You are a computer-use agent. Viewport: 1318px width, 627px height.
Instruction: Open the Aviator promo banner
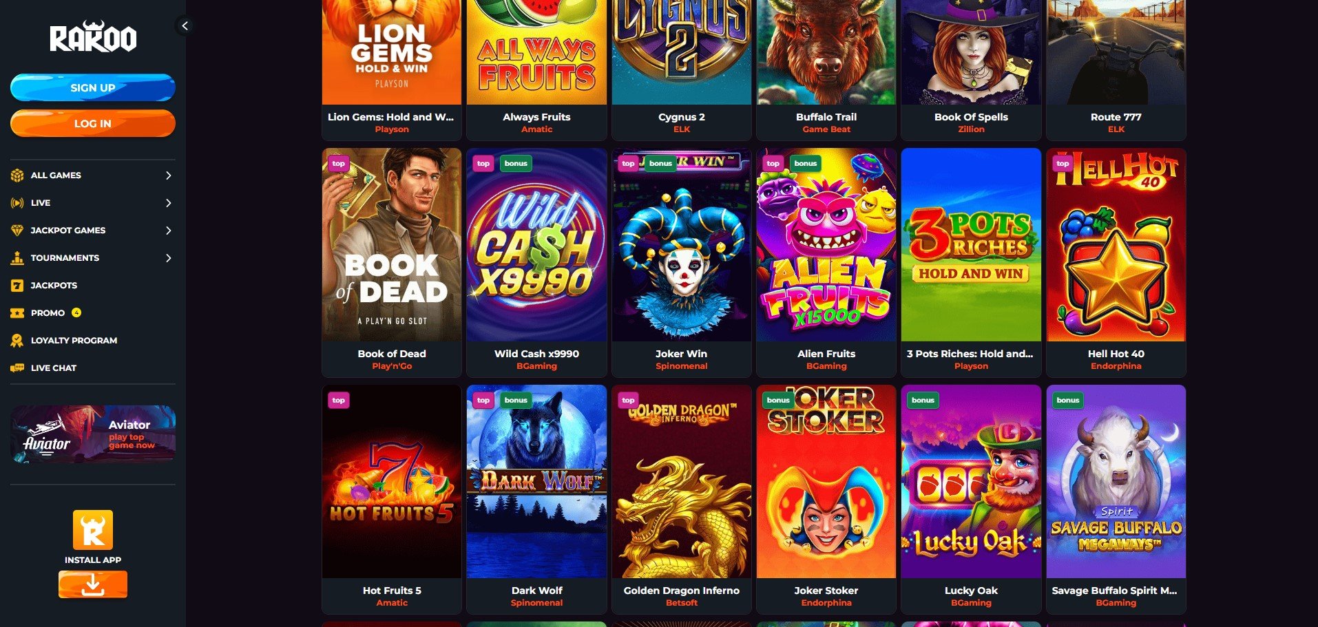[93, 434]
